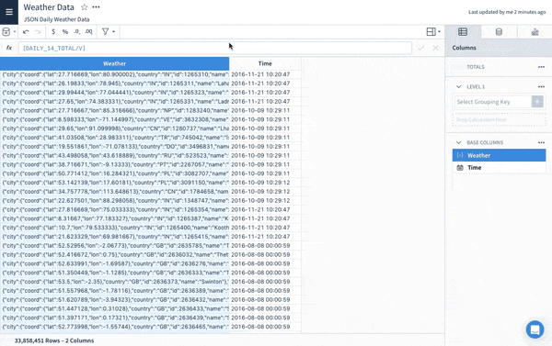Select Time in Base Columns list

coord(499,168)
